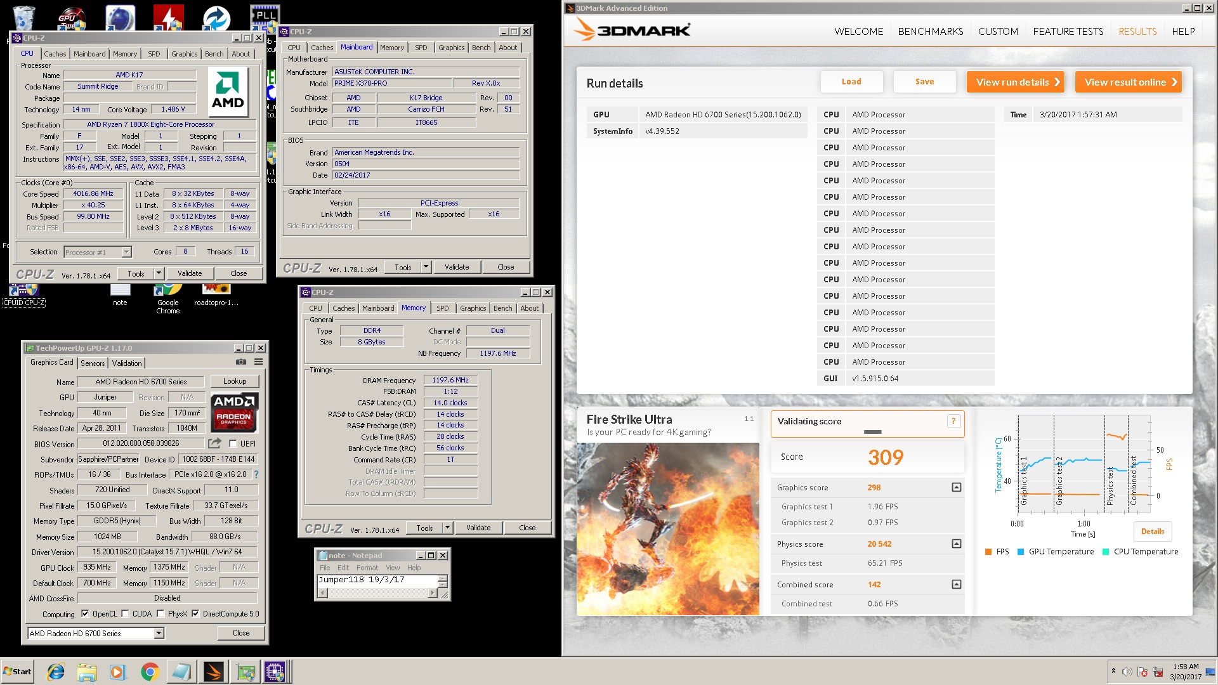The height and width of the screenshot is (685, 1218).
Task: Launch Internet Explorer from taskbar
Action: tap(56, 672)
